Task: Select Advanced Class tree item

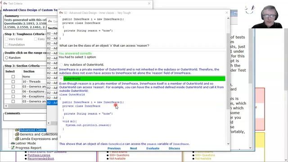Action: point(32,130)
